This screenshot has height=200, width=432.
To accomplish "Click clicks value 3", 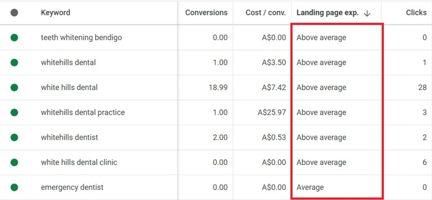I will coord(425,112).
